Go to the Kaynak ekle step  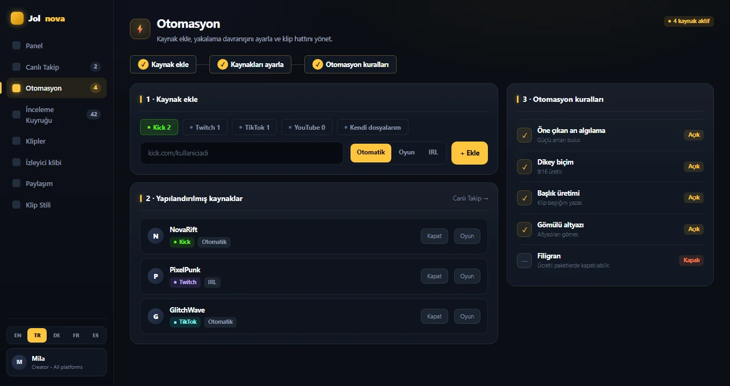pos(163,64)
